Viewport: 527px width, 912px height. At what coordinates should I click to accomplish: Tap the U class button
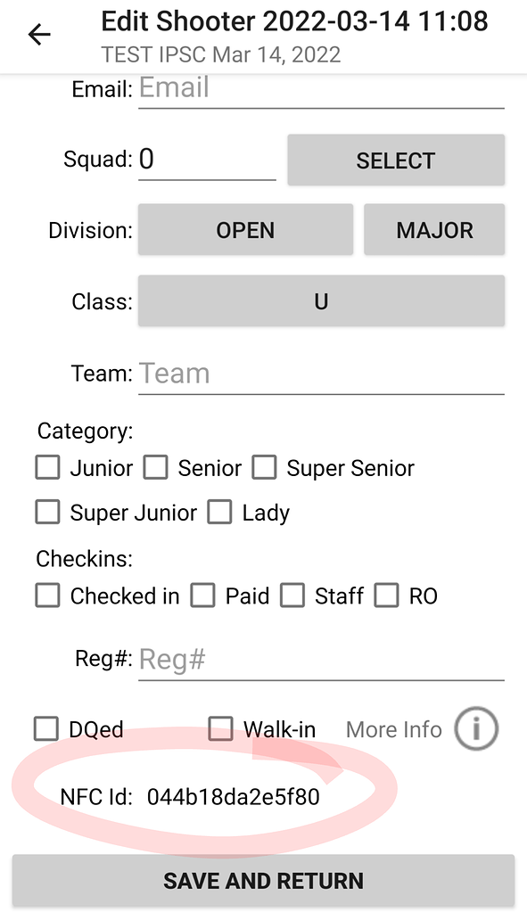click(321, 301)
